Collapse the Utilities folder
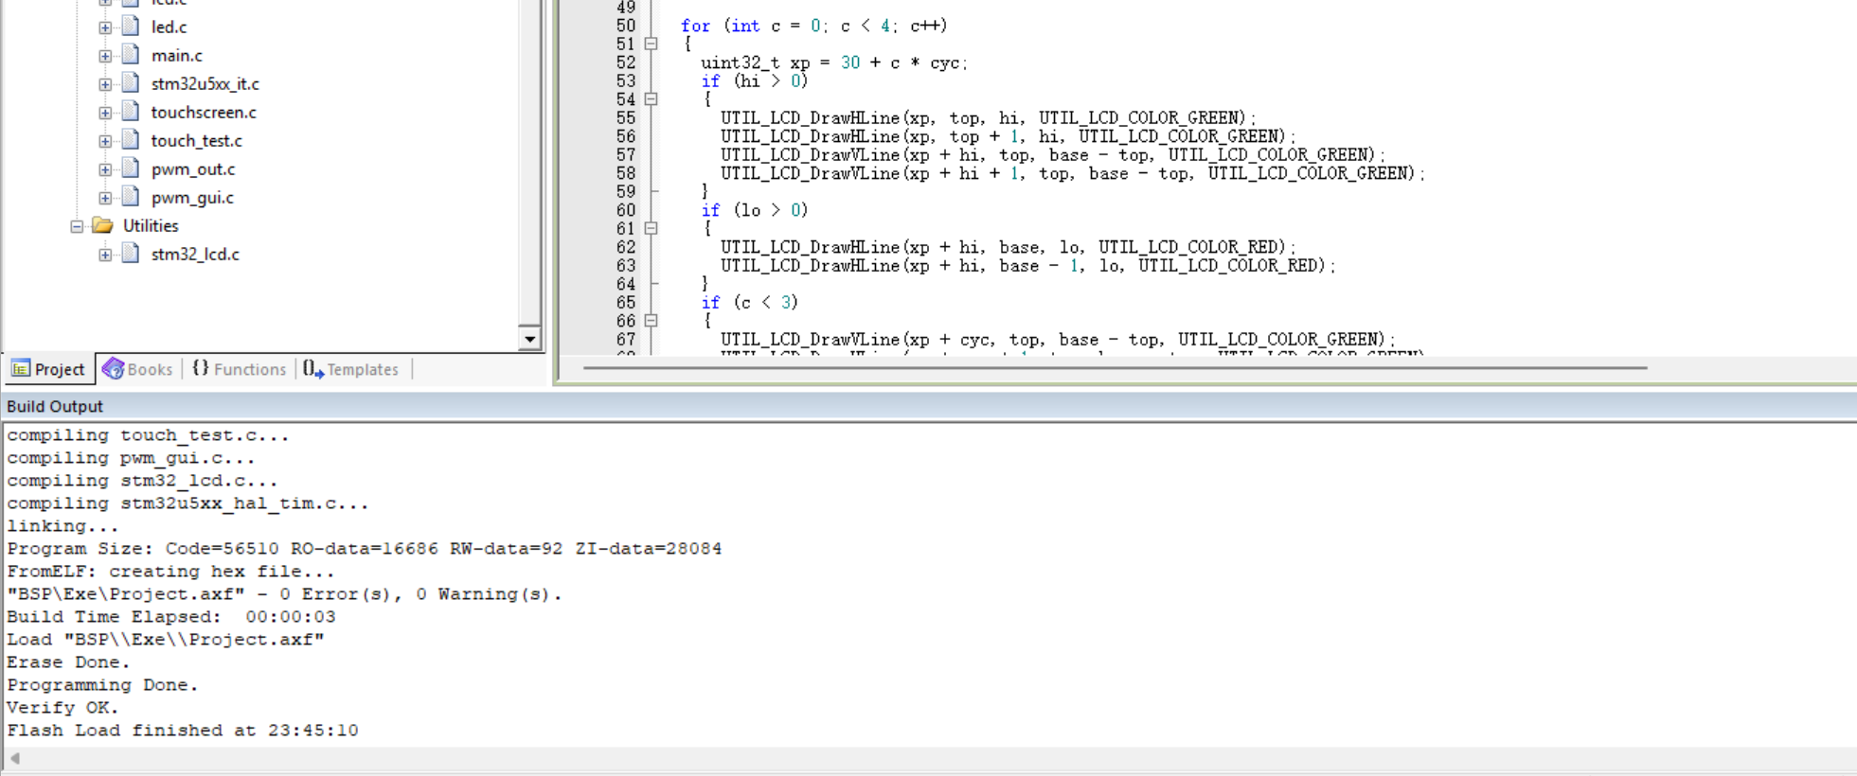 pos(77,226)
